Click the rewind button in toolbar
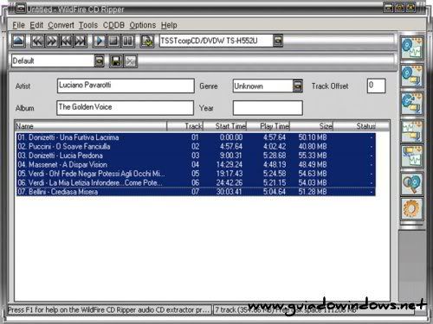Screen dimensions: 433x324 (x=37, y=41)
